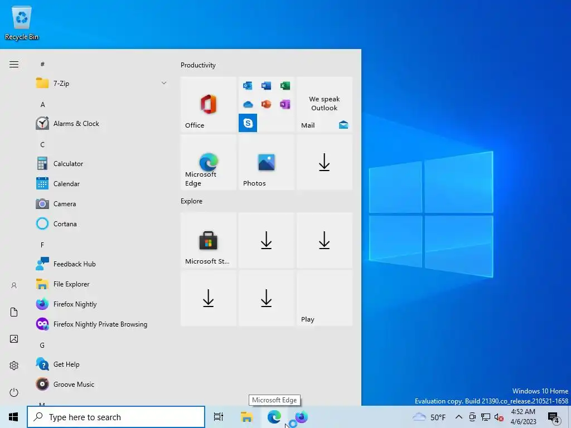This screenshot has height=428, width=571.
Task: Open Feedback Hub
Action: point(101,264)
